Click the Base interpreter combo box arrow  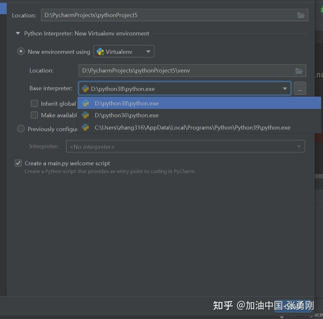point(285,89)
